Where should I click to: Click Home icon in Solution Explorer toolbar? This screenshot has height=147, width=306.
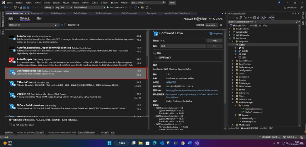click(x=237, y=18)
